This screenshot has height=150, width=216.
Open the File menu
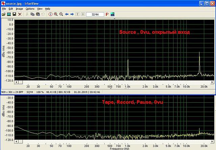(x=4, y=8)
